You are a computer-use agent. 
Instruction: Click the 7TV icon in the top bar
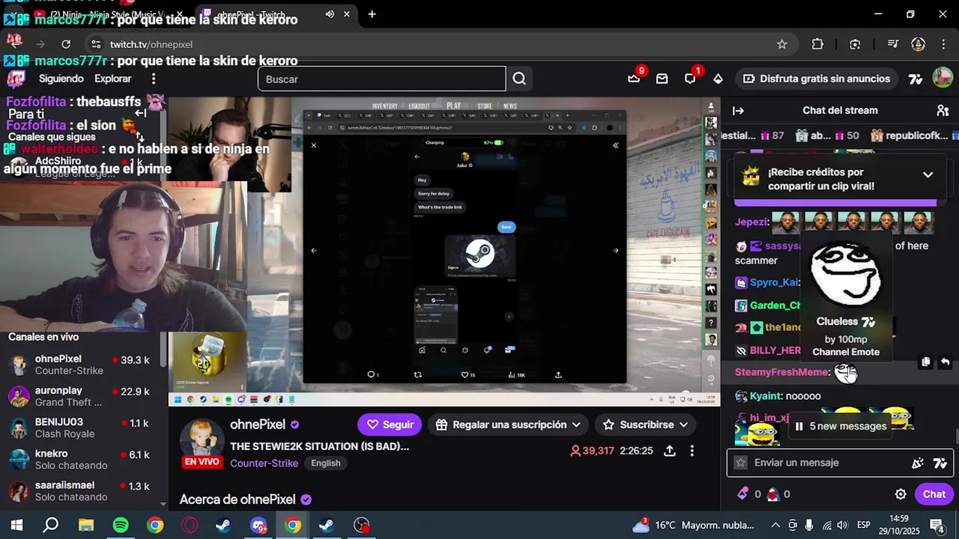click(915, 79)
